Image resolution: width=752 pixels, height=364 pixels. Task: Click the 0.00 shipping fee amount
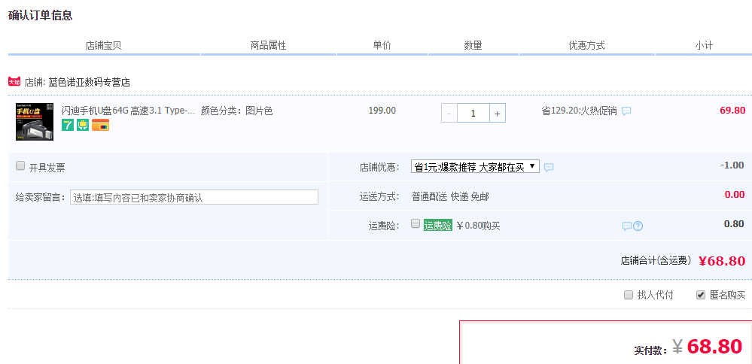[735, 195]
